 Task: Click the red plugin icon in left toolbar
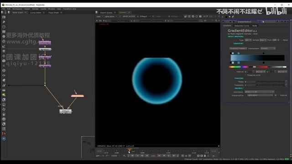click(4, 133)
